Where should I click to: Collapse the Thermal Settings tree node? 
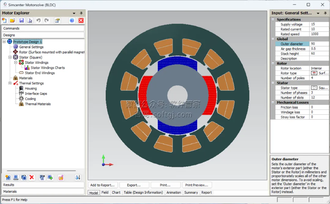(x=10, y=83)
